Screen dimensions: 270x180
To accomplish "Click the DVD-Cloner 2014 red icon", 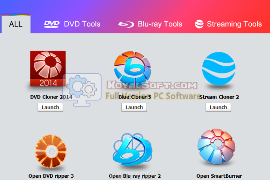I will [x=48, y=69].
